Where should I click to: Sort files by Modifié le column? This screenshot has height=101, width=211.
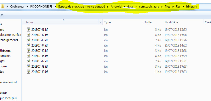click(171, 22)
